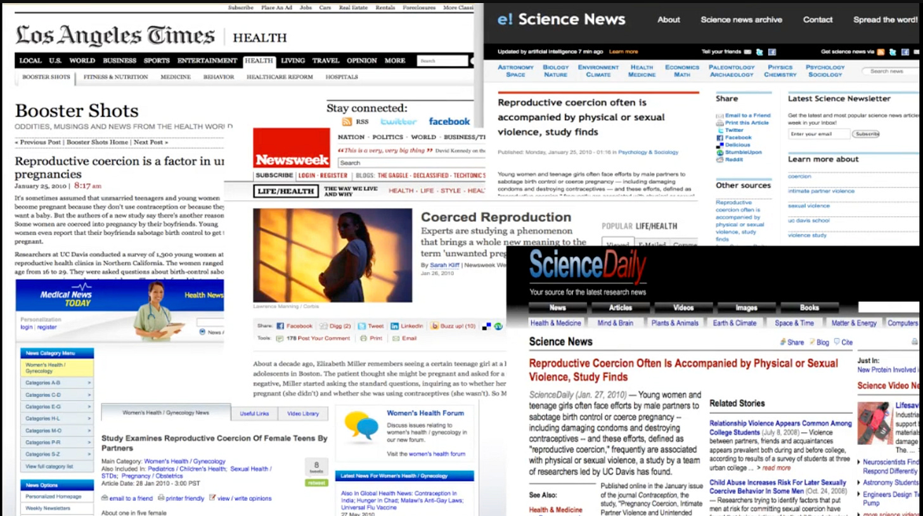The image size is (923, 516).
Task: Click the Print printer icon in Newsweek tools
Action: (x=363, y=339)
